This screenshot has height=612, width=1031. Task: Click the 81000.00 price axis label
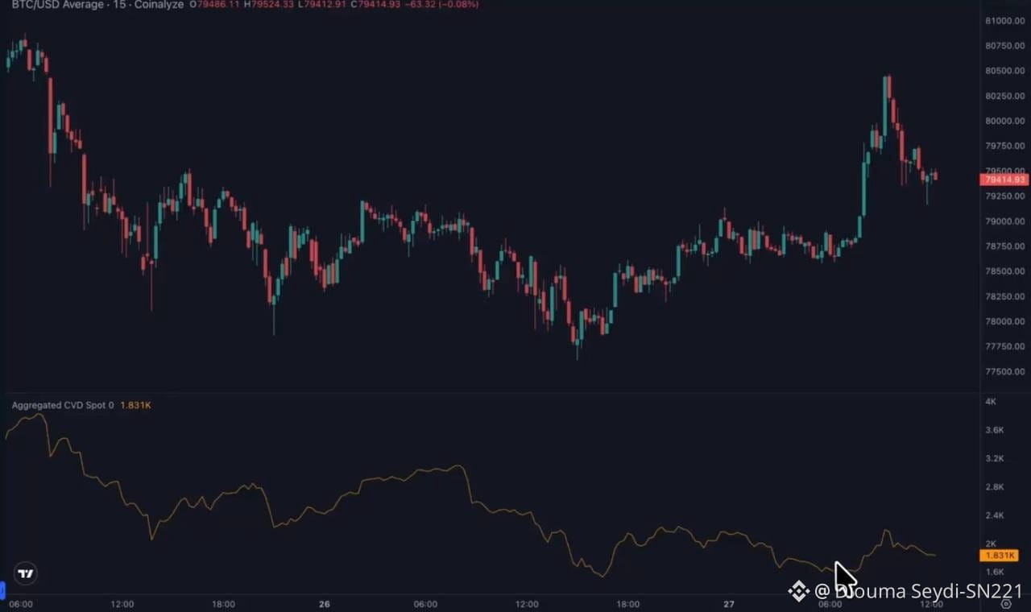[x=1006, y=21]
